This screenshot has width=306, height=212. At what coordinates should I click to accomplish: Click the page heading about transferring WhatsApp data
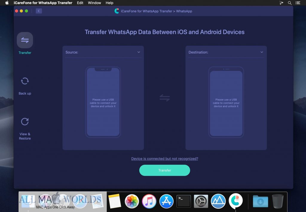[x=165, y=32]
